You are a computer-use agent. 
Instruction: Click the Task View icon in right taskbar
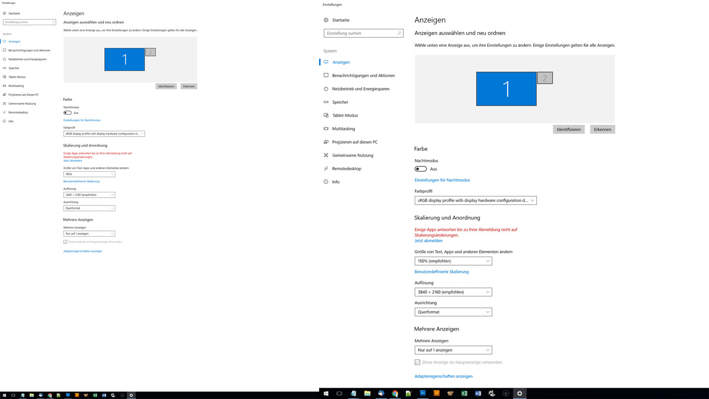point(339,393)
